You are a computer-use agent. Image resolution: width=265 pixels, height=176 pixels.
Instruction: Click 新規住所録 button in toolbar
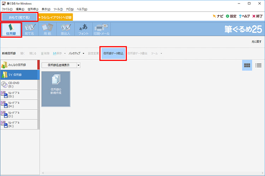click(8, 54)
